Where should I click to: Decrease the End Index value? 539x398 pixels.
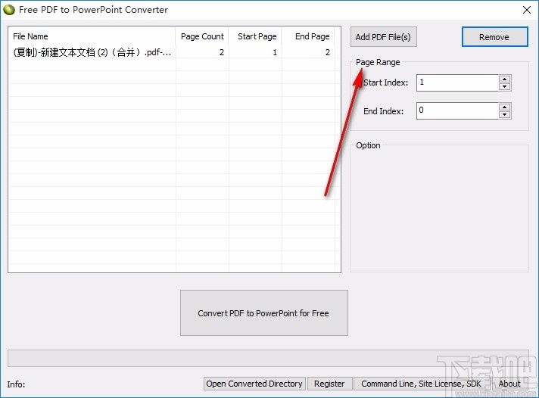coord(504,114)
